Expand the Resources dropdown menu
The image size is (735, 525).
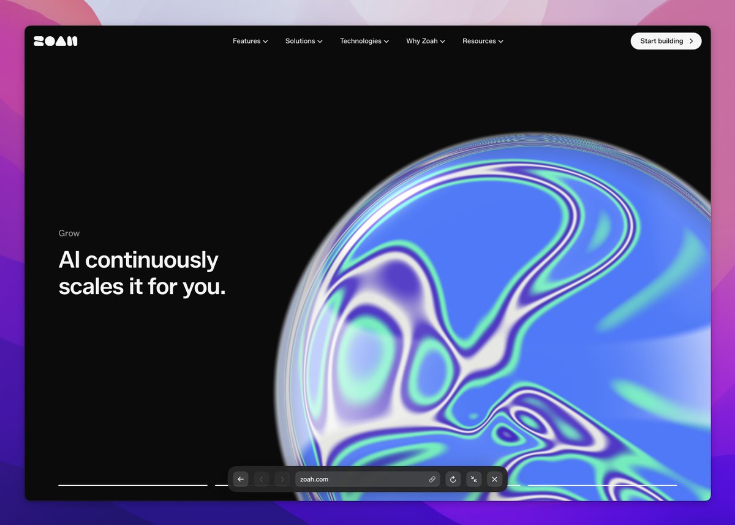pyautogui.click(x=483, y=41)
